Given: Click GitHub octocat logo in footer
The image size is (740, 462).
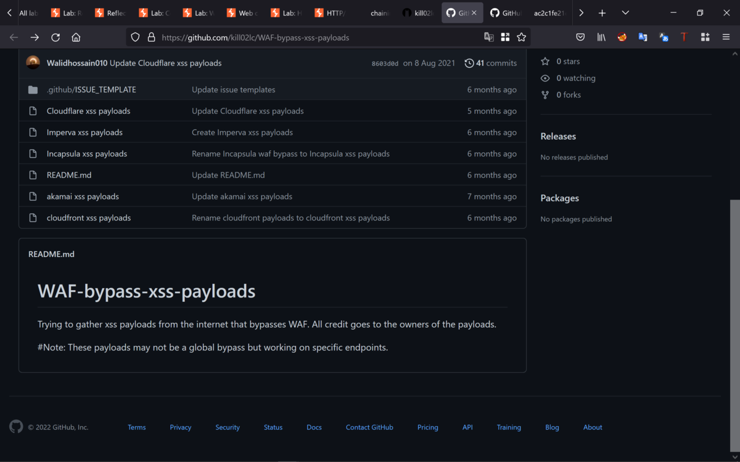Looking at the screenshot, I should pyautogui.click(x=16, y=426).
